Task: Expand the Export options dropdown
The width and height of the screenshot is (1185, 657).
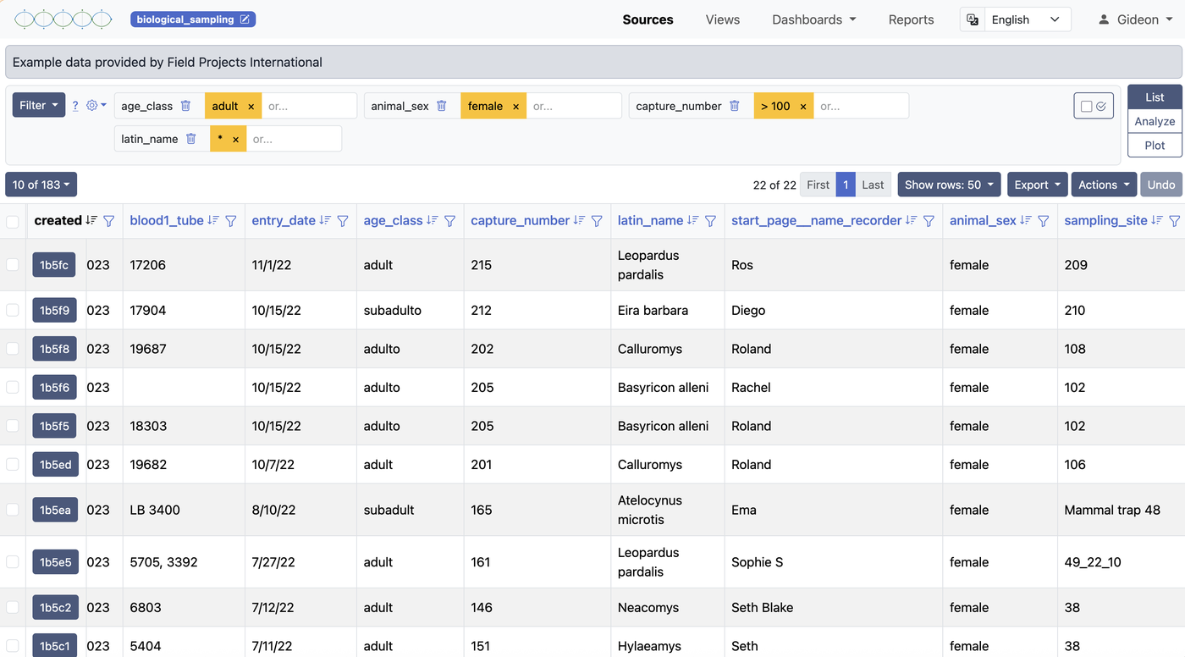Action: point(1037,184)
